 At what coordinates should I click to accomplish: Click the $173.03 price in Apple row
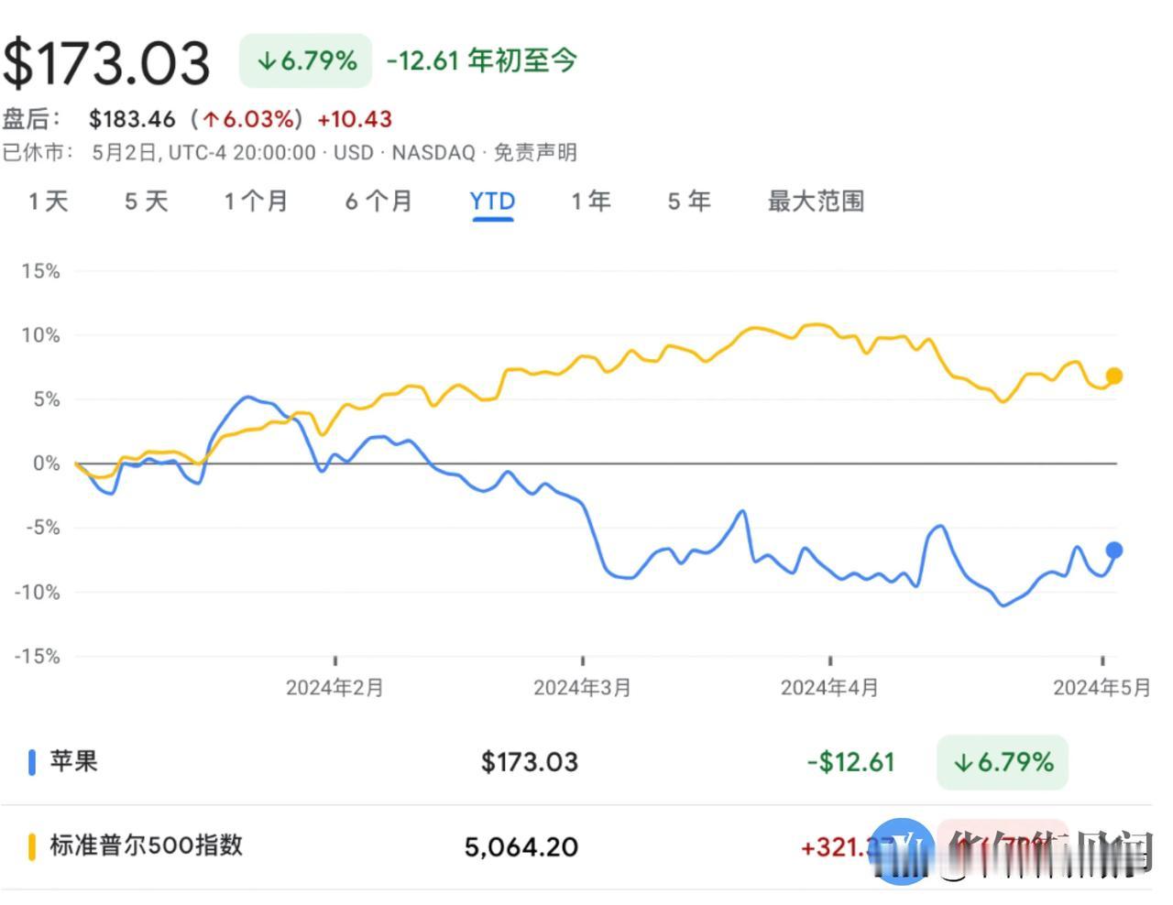point(530,762)
